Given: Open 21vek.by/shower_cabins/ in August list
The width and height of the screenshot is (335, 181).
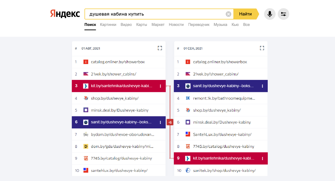Looking at the screenshot, I should (114, 74).
